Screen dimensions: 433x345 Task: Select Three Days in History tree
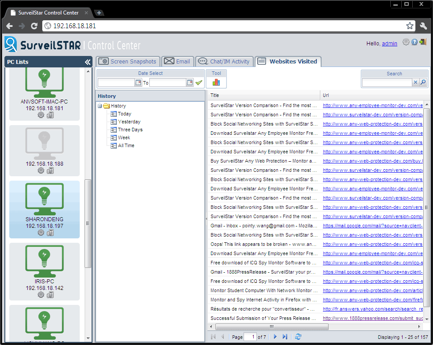click(130, 130)
